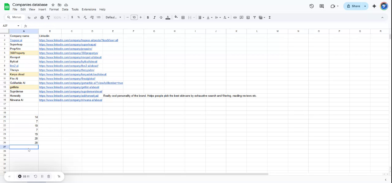Increase font size with plus
The width and height of the screenshot is (392, 183).
pos(141,17)
